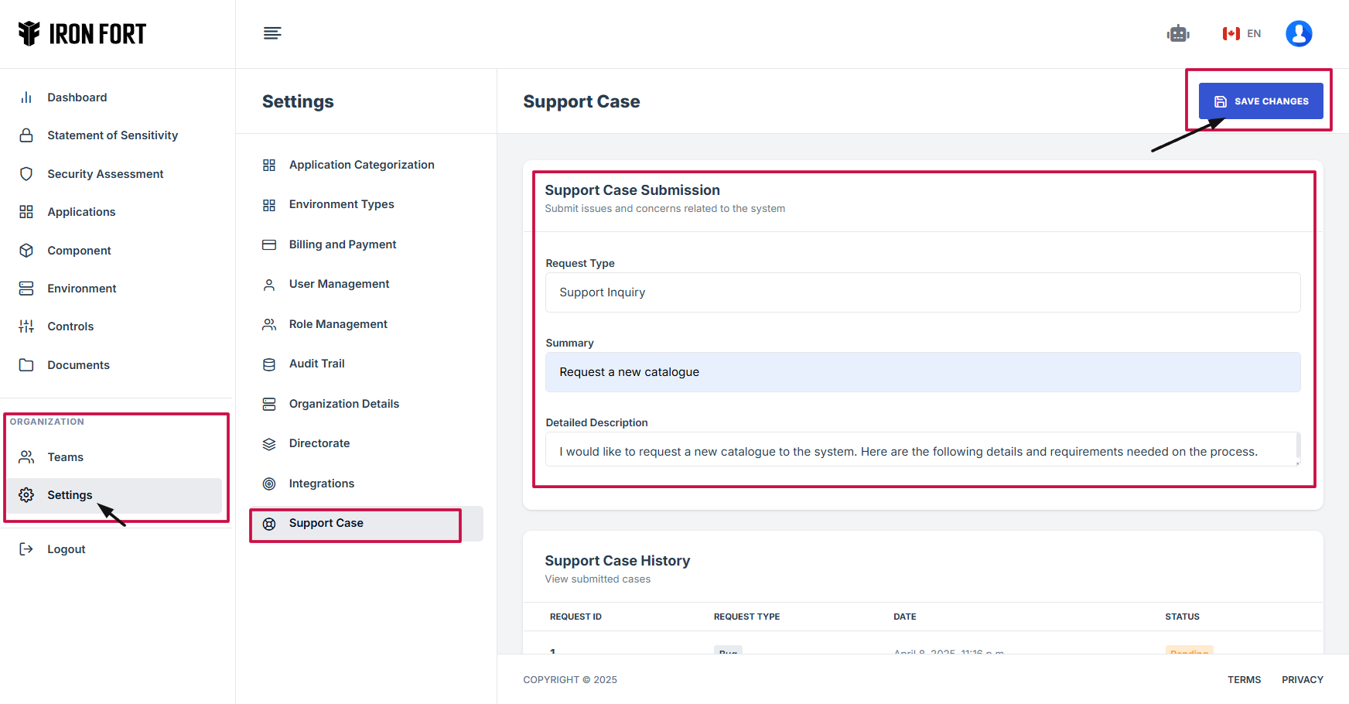Click the Statement of Sensitivity lock icon
The height and width of the screenshot is (704, 1349).
tap(26, 135)
